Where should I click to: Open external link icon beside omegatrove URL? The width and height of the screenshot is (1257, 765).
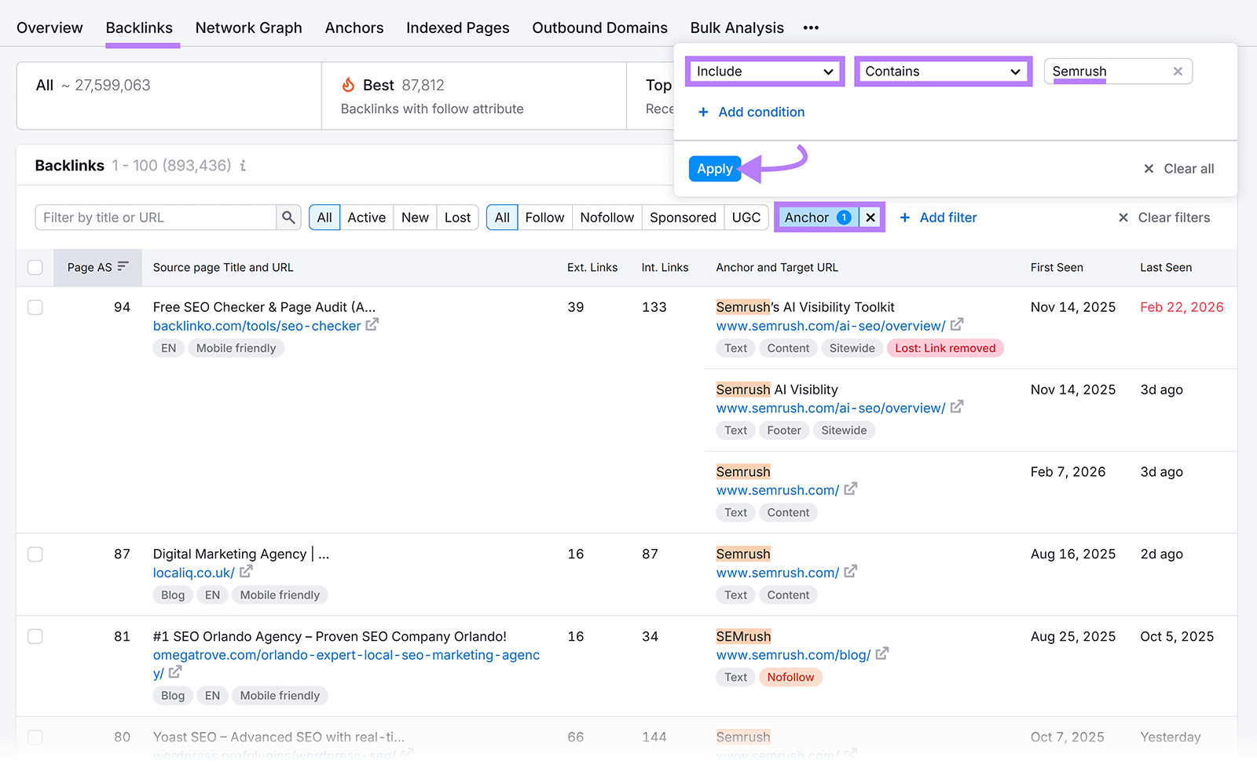coord(175,672)
